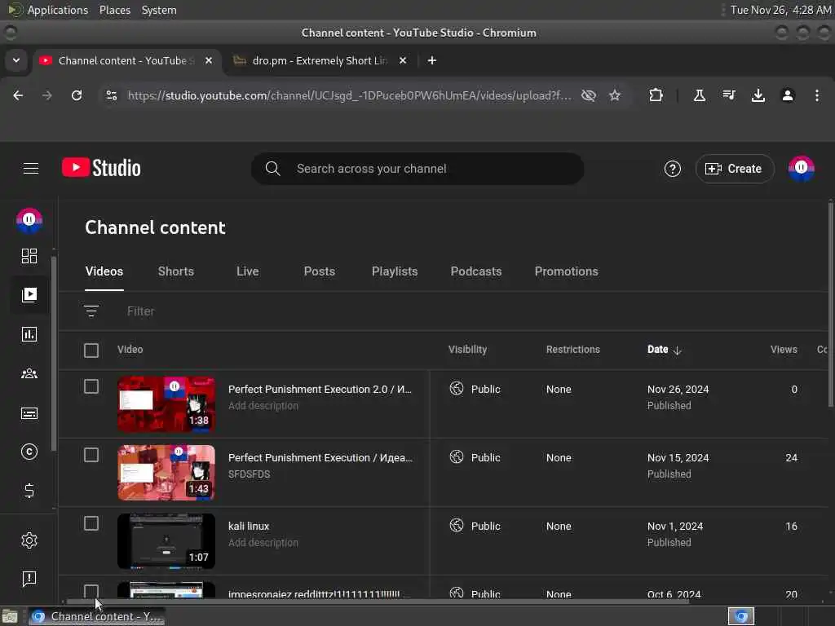Open Copyright icon in sidebar
This screenshot has width=835, height=626.
tap(29, 452)
